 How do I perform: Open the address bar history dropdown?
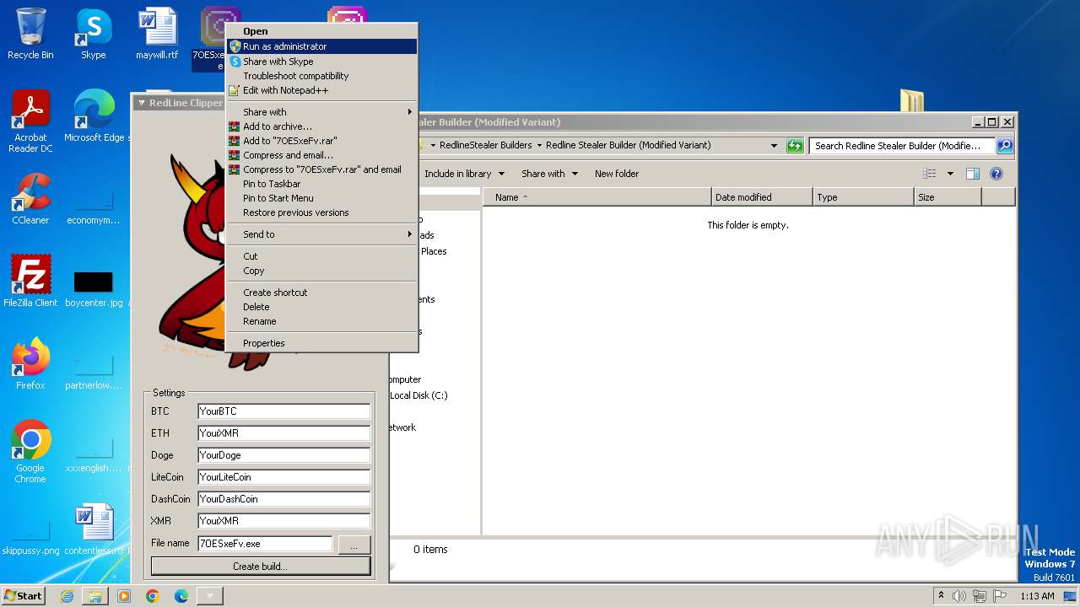(x=774, y=146)
